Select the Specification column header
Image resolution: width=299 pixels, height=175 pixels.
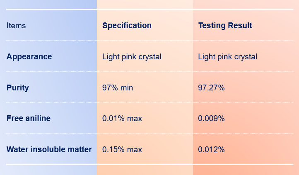[x=127, y=26]
